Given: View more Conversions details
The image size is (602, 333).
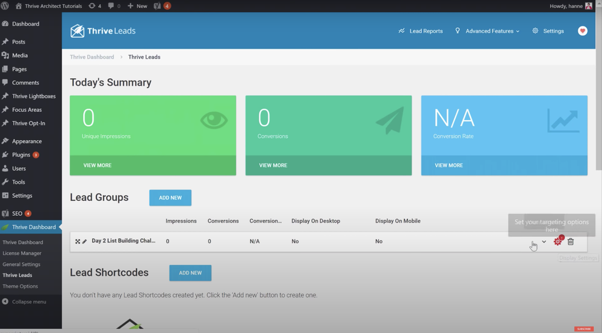Looking at the screenshot, I should pyautogui.click(x=273, y=165).
